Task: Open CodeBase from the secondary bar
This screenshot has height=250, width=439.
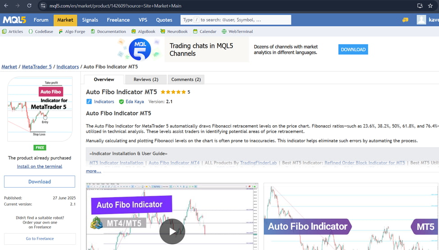Action: [x=41, y=31]
